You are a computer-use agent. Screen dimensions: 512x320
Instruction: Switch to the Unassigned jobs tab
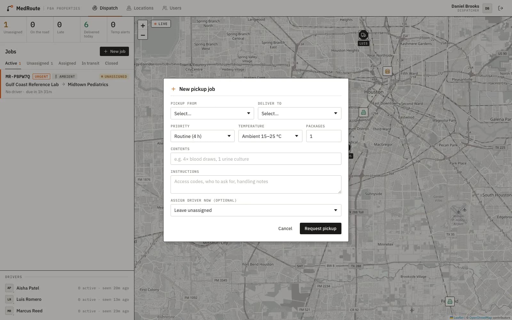tap(40, 63)
